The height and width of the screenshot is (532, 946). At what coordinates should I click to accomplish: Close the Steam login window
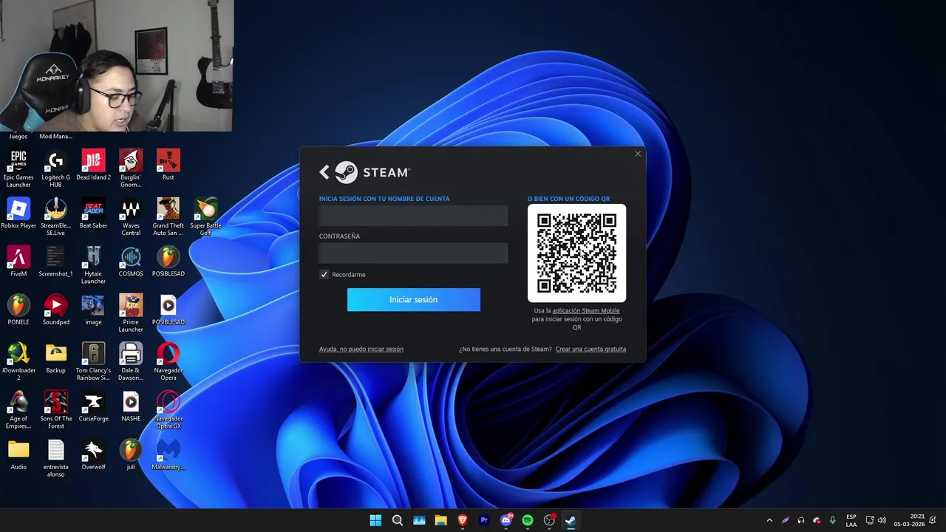638,154
